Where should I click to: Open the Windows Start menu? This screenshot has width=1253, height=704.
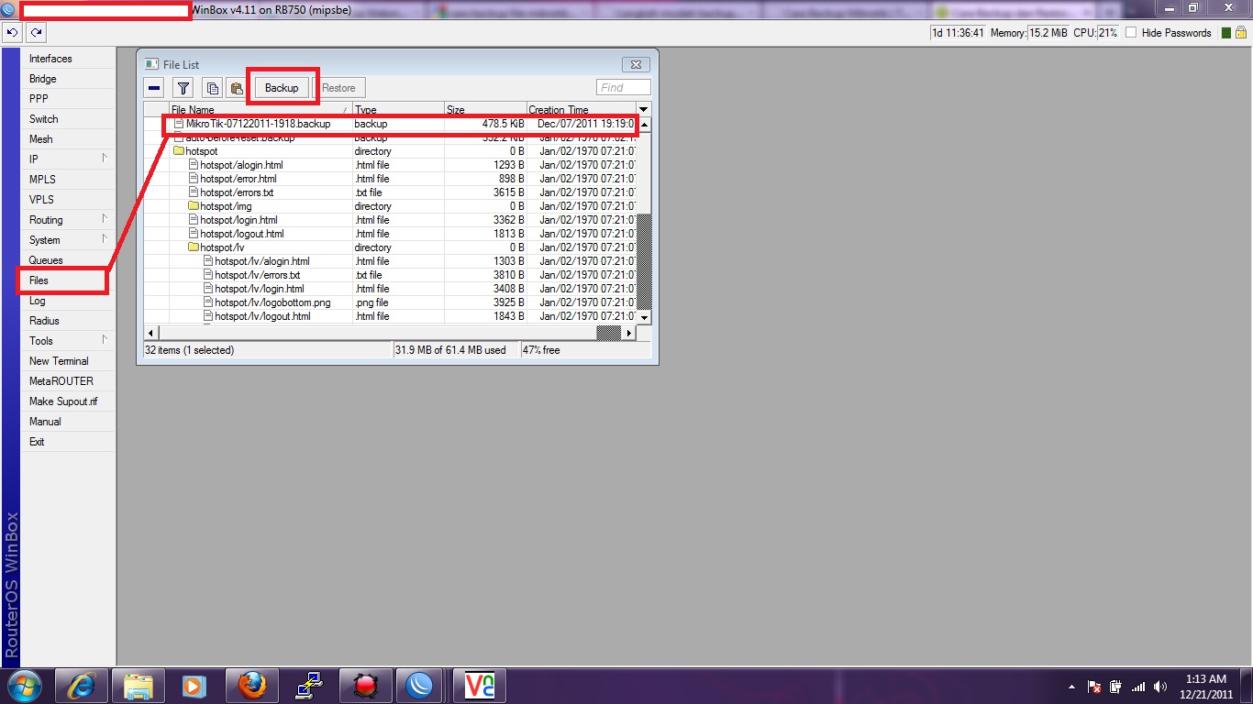click(x=23, y=686)
